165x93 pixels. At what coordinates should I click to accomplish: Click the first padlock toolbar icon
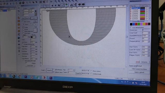point(52,5)
